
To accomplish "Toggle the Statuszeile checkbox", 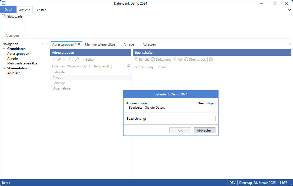I will coord(4,16).
